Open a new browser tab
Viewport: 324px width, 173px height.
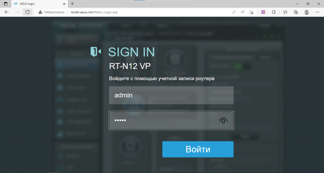click(72, 4)
